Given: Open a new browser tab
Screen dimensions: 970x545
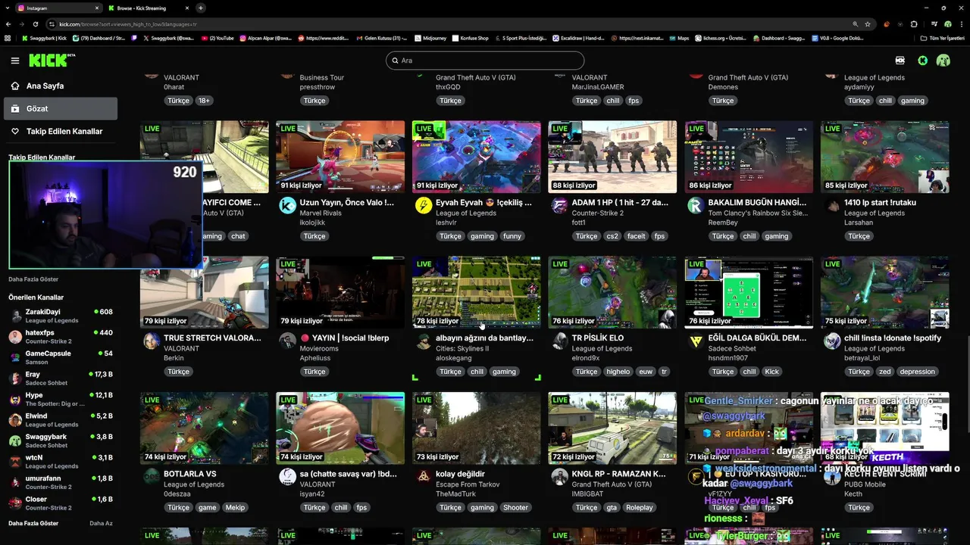Looking at the screenshot, I should [x=201, y=8].
